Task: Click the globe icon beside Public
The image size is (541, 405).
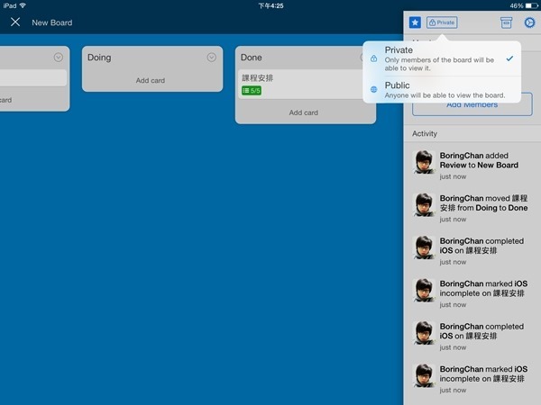Action: (373, 89)
